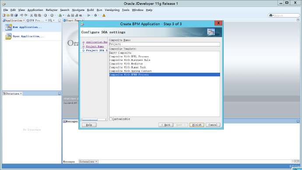
Task: Click the Run play toolbar icon
Action: pyautogui.click(x=89, y=15)
